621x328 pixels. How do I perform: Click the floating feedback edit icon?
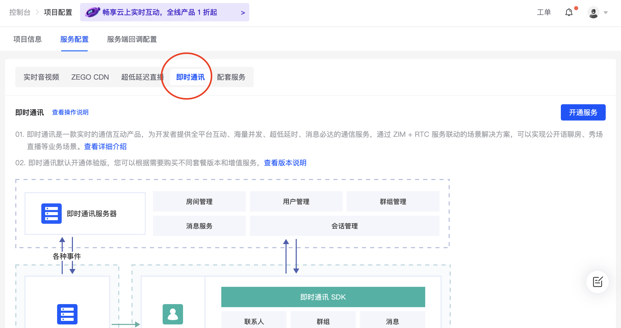pyautogui.click(x=597, y=282)
